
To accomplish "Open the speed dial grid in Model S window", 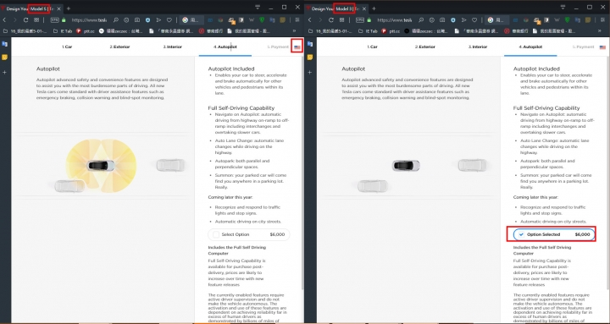I will tap(36, 19).
